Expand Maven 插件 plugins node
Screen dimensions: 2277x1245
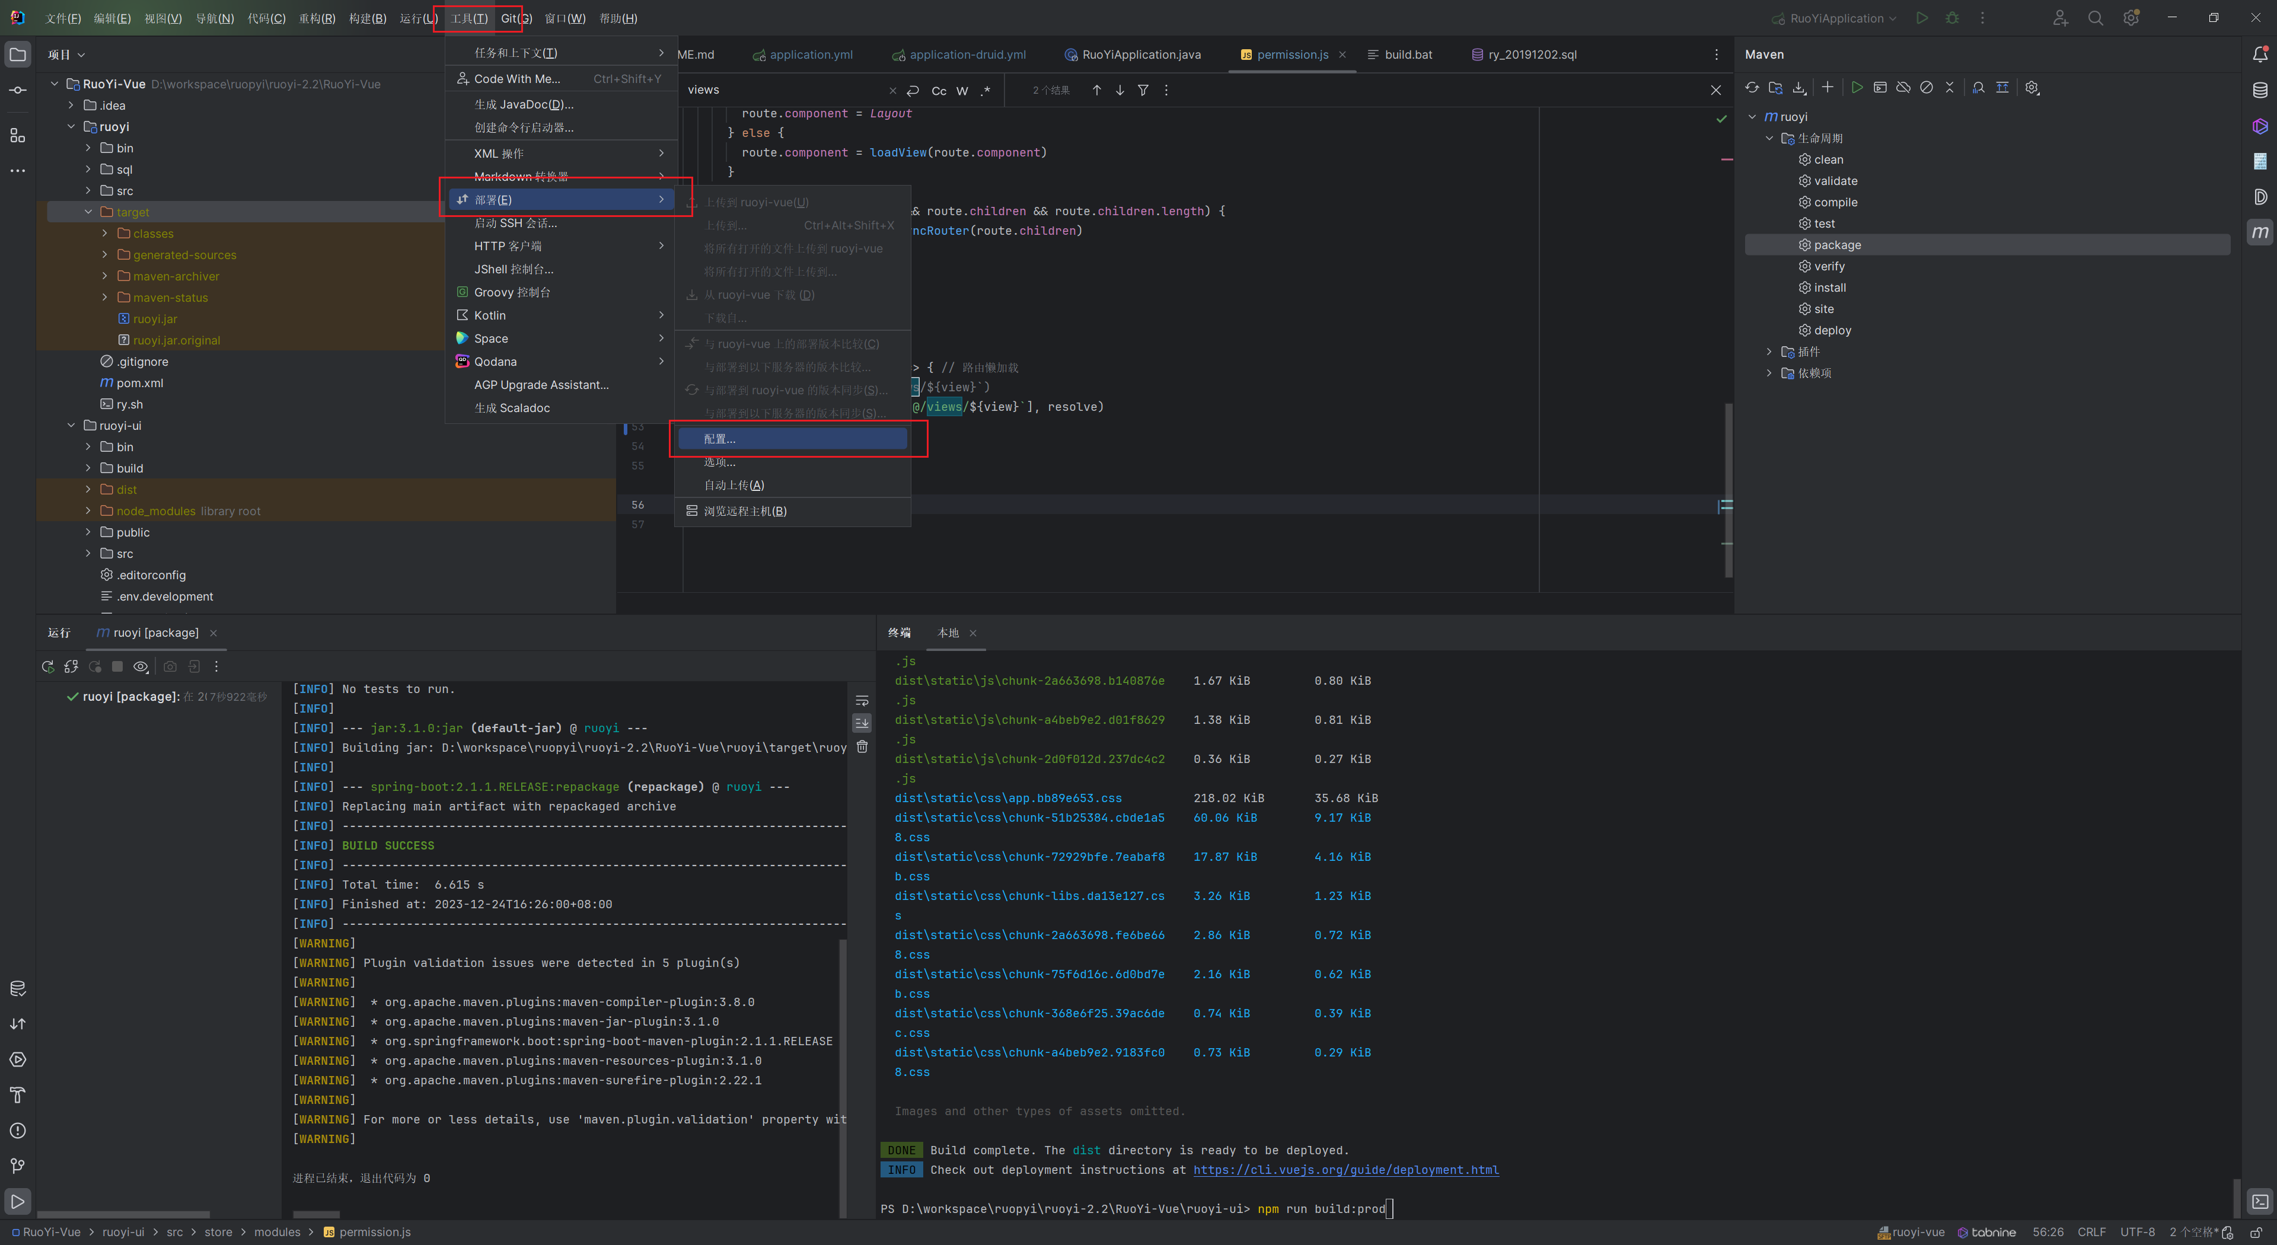[1769, 352]
